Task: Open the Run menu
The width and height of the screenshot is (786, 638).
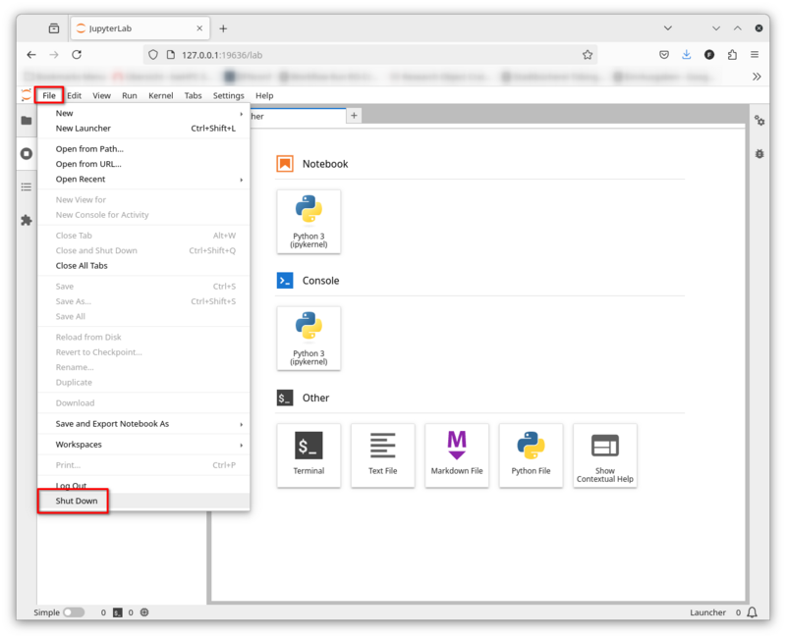Action: 130,95
